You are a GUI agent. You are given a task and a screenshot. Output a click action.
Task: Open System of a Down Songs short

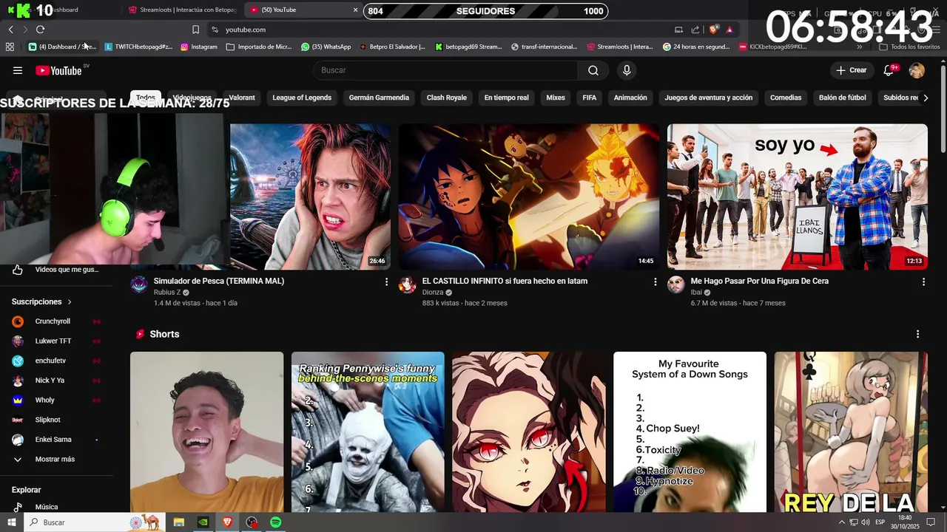click(690, 432)
